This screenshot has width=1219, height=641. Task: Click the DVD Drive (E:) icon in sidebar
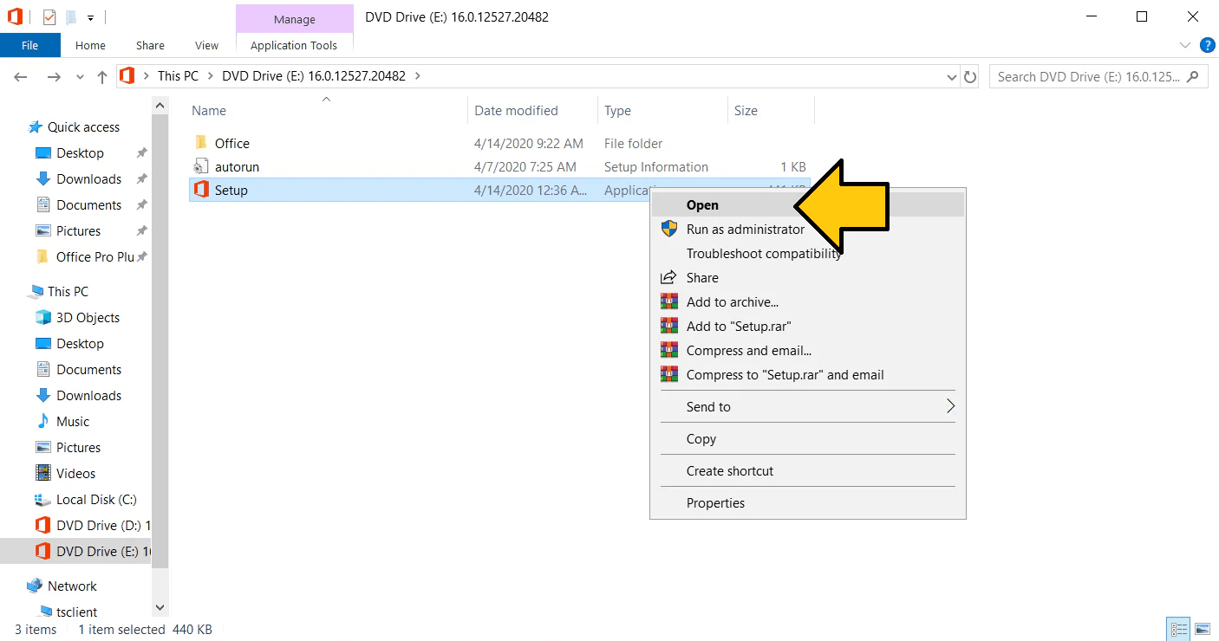[42, 551]
